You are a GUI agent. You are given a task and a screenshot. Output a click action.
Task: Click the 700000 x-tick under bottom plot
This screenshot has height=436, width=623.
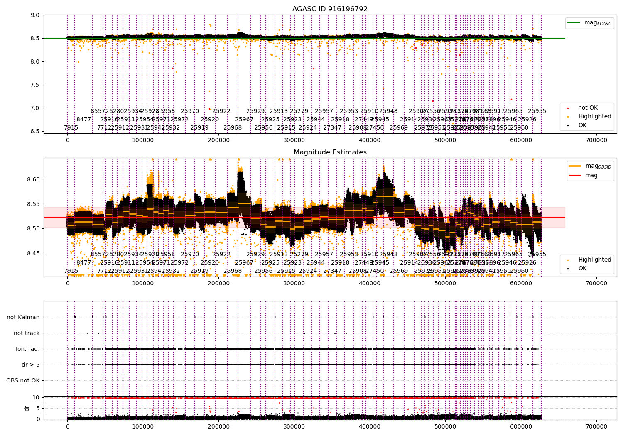(596, 427)
